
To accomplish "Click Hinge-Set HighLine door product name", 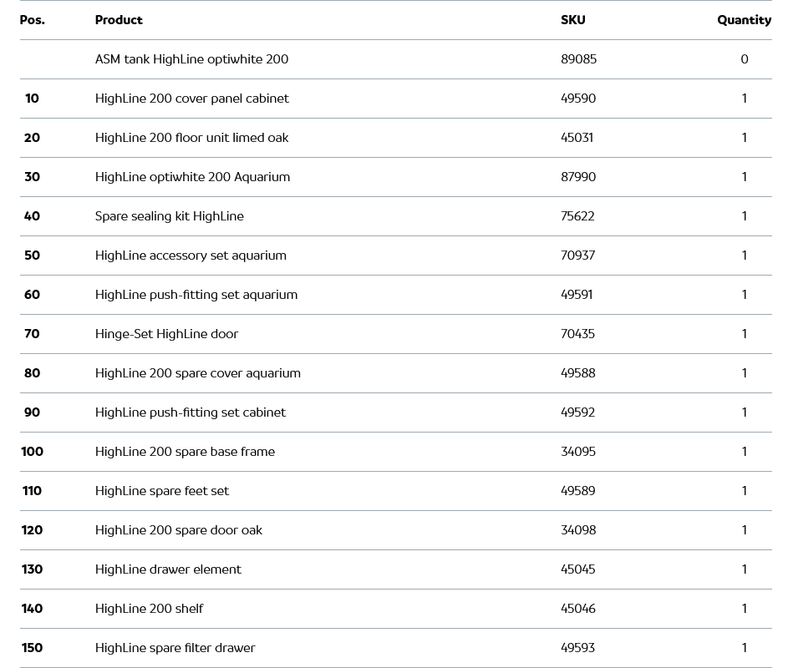I will pos(166,334).
